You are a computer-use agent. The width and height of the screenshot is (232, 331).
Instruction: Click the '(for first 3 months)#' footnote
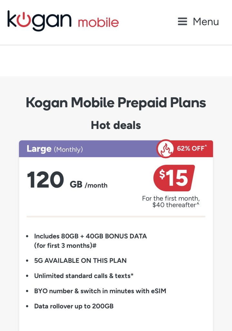pos(66,246)
